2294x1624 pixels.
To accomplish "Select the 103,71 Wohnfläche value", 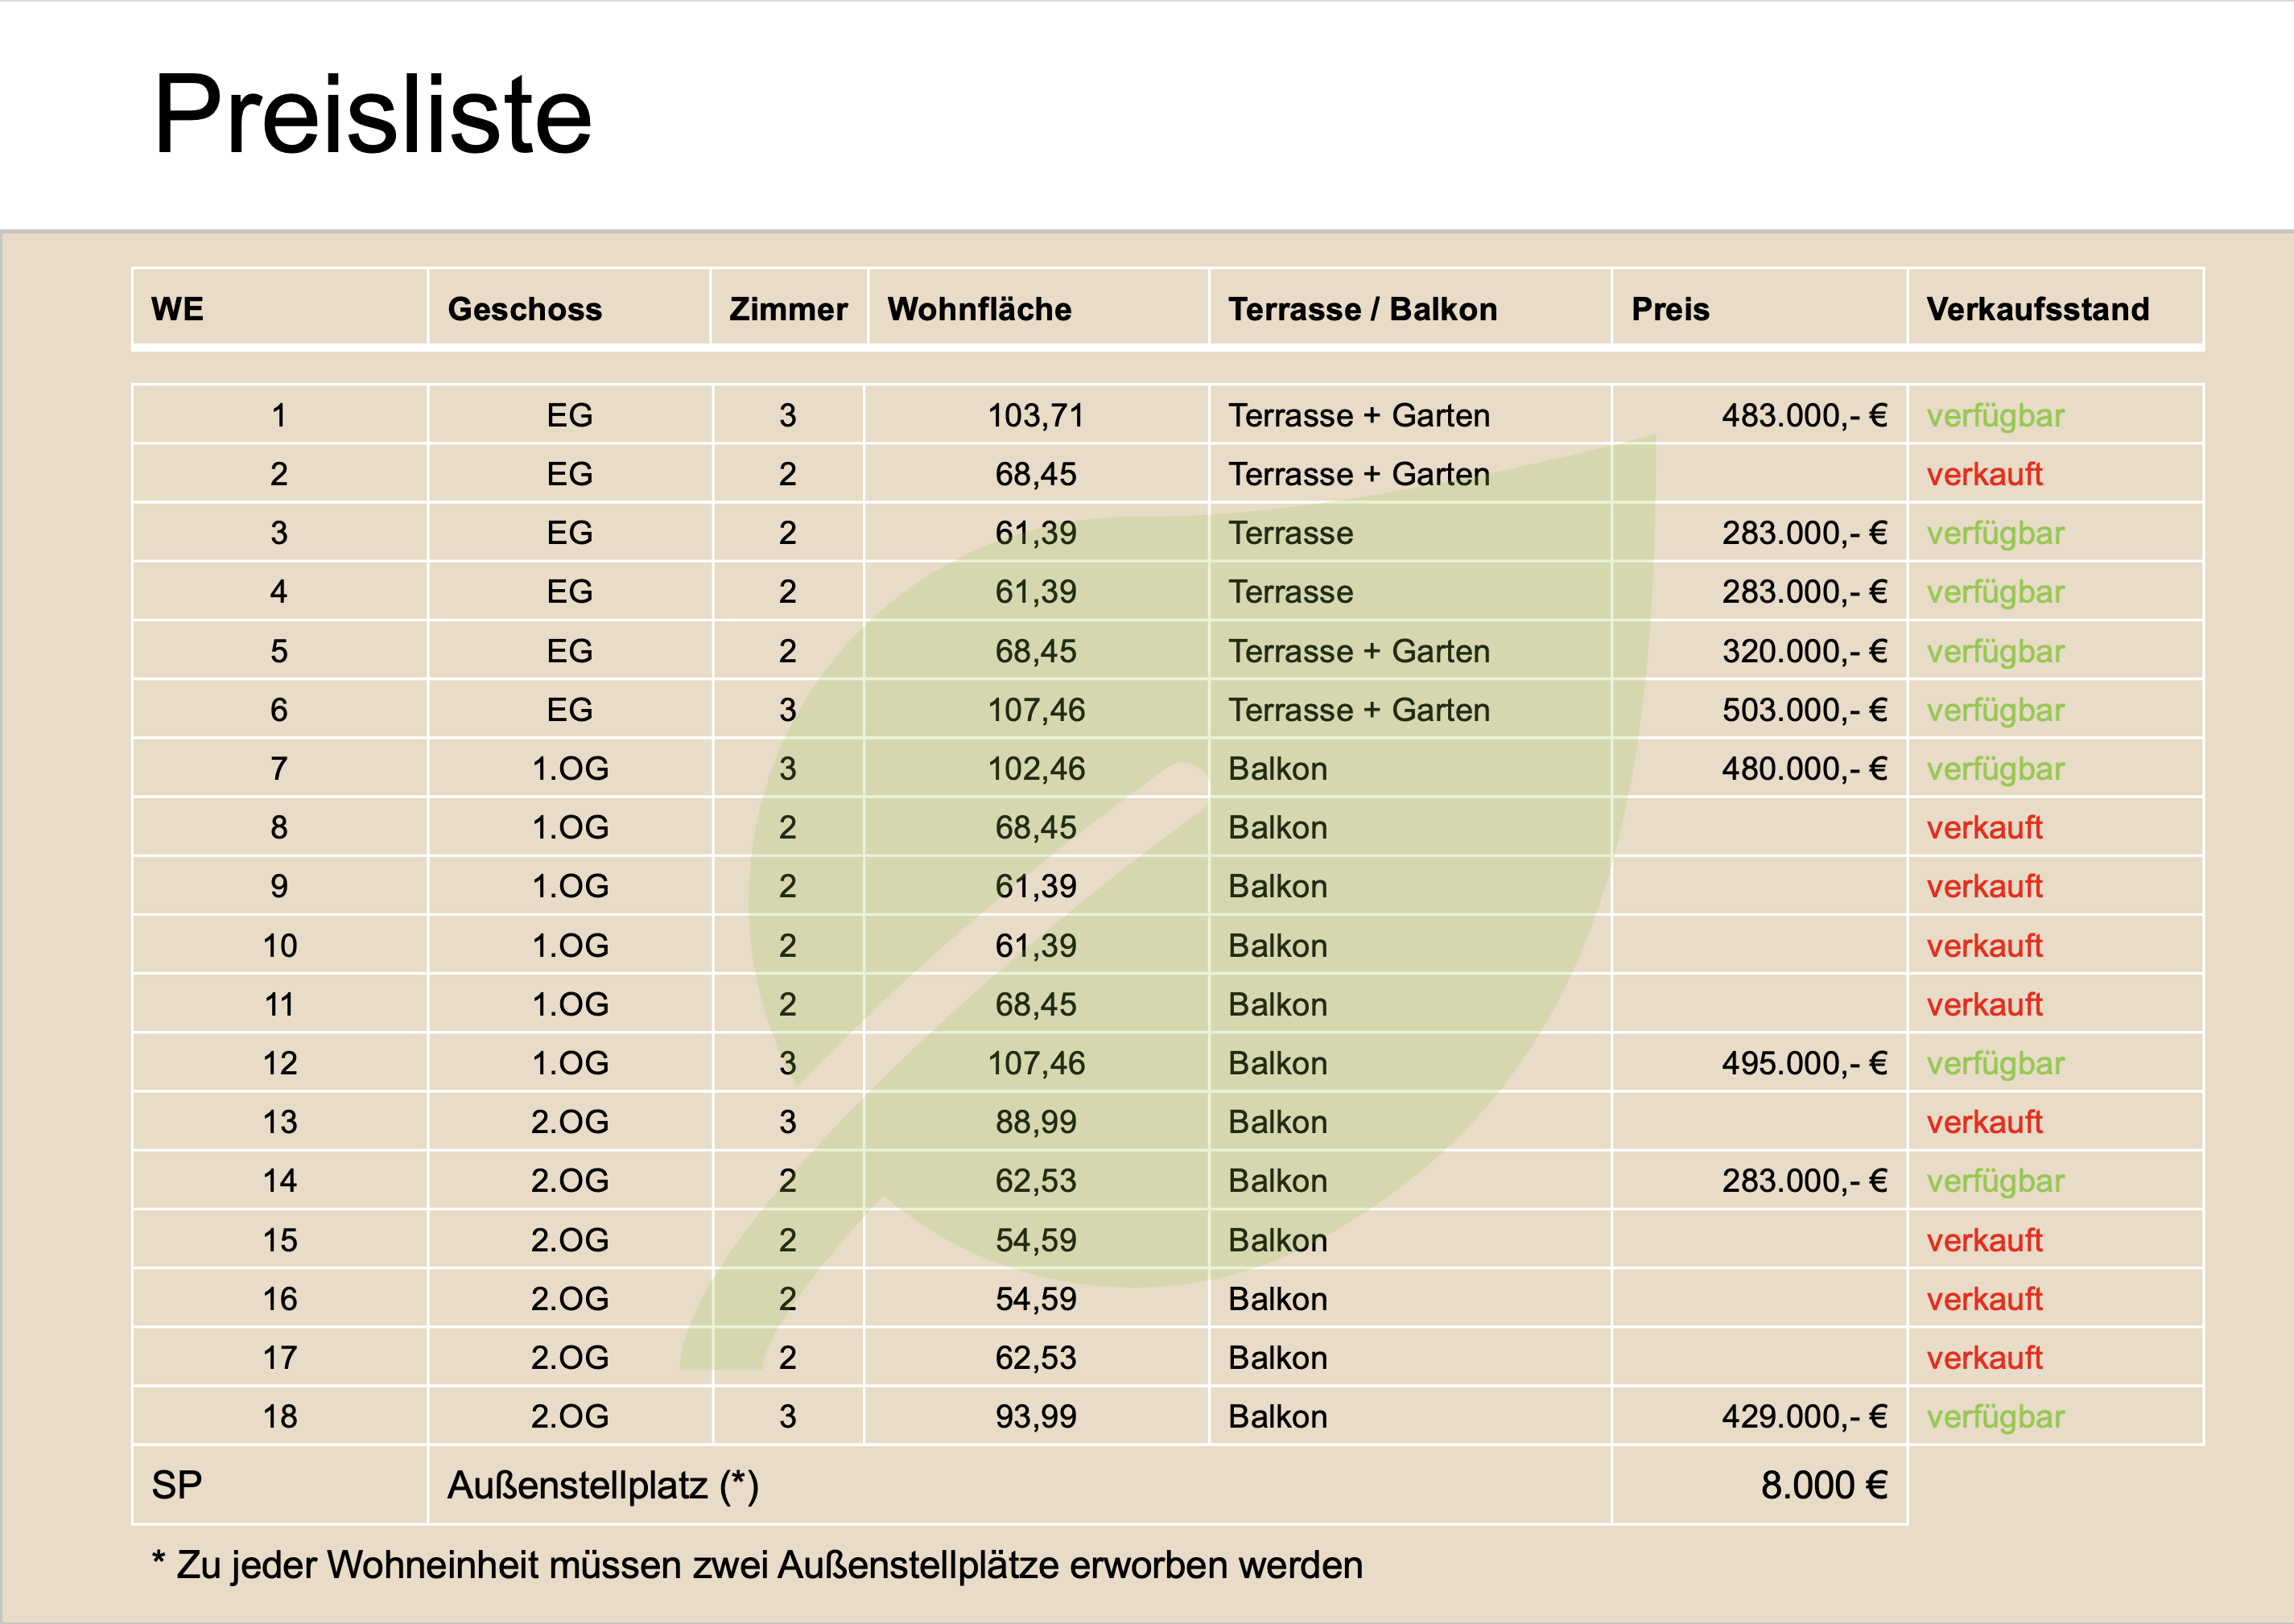I will (1036, 415).
